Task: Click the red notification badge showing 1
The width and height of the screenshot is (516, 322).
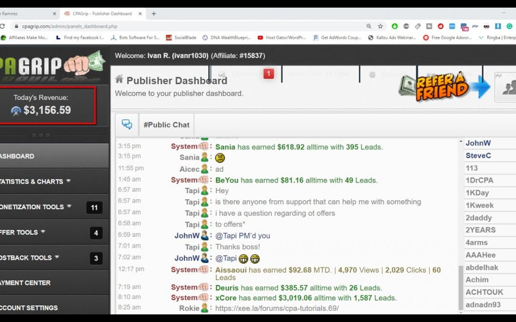Action: (x=269, y=73)
